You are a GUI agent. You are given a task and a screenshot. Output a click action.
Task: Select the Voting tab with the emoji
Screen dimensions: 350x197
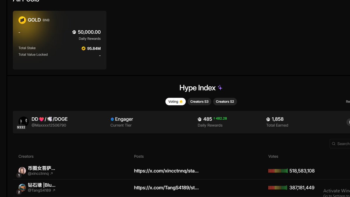pyautogui.click(x=175, y=101)
